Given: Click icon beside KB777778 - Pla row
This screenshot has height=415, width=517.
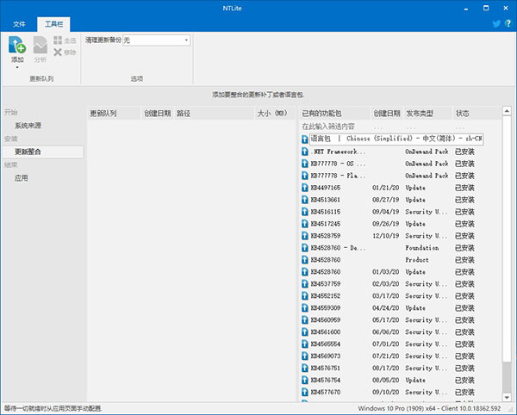Looking at the screenshot, I should [x=305, y=176].
